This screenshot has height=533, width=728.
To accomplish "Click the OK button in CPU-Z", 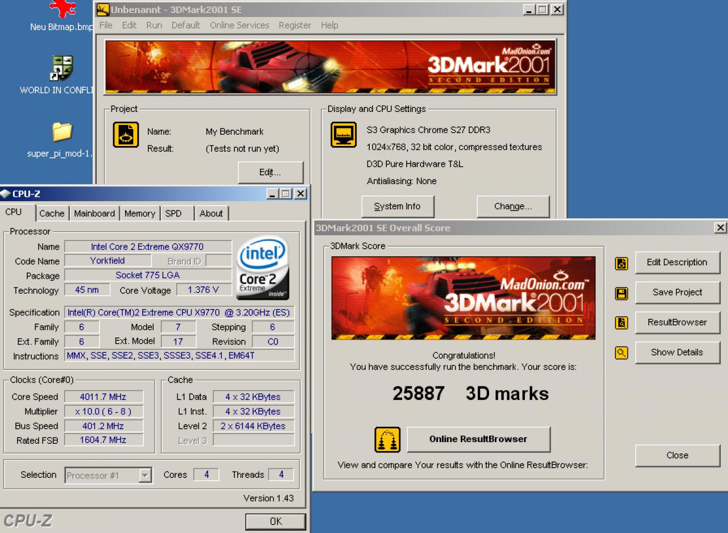I will (275, 522).
